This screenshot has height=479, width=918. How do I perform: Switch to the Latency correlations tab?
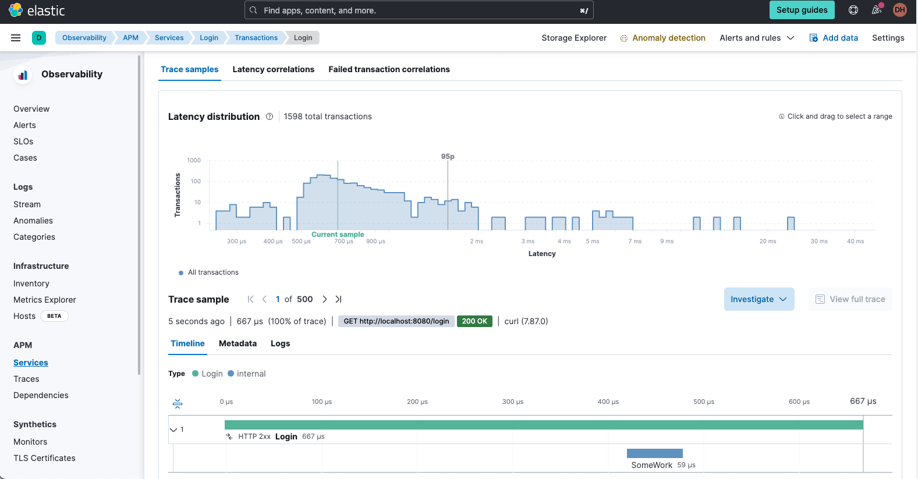tap(273, 69)
